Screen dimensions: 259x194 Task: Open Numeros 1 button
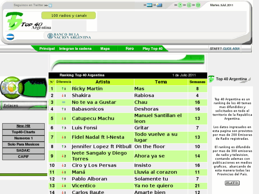point(23,138)
